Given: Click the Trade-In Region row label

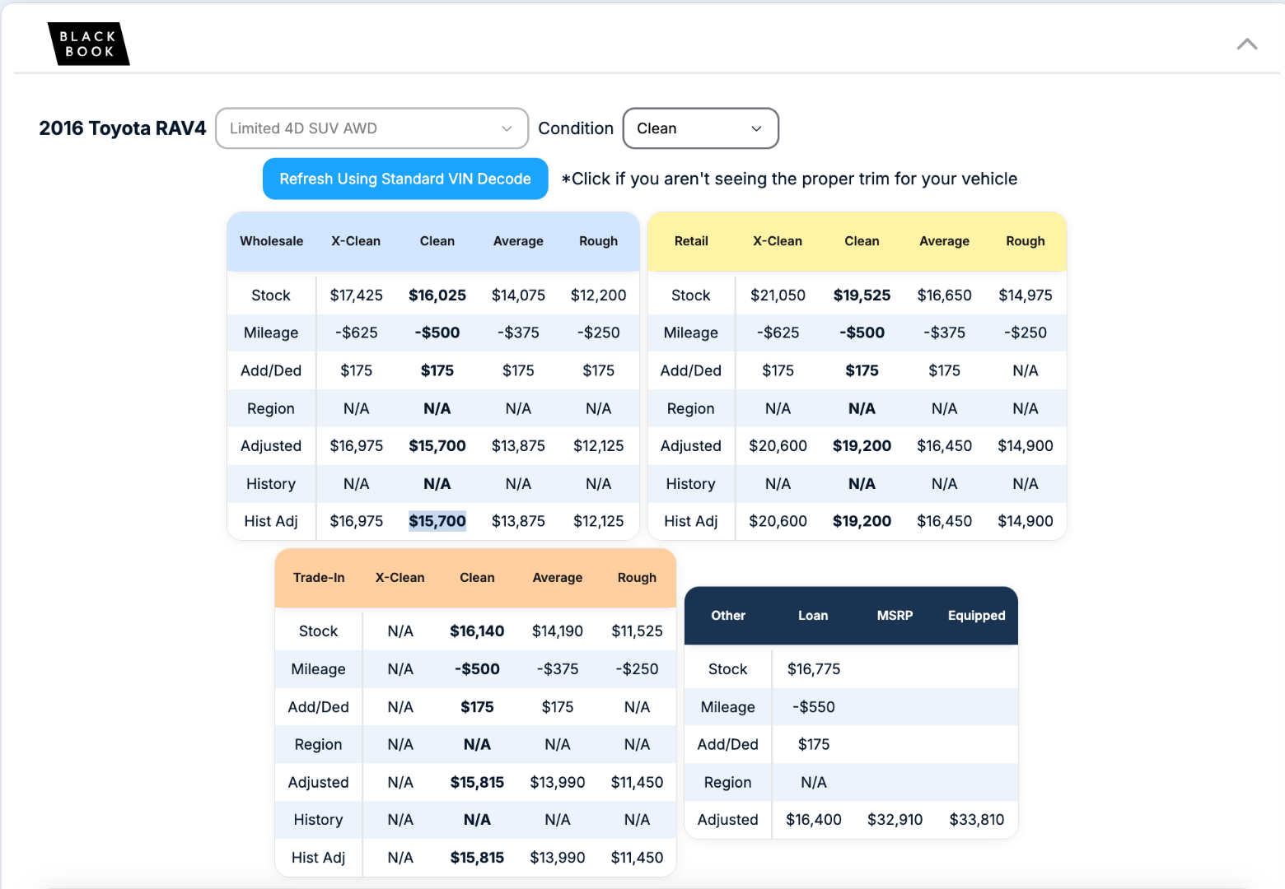Looking at the screenshot, I should [319, 745].
